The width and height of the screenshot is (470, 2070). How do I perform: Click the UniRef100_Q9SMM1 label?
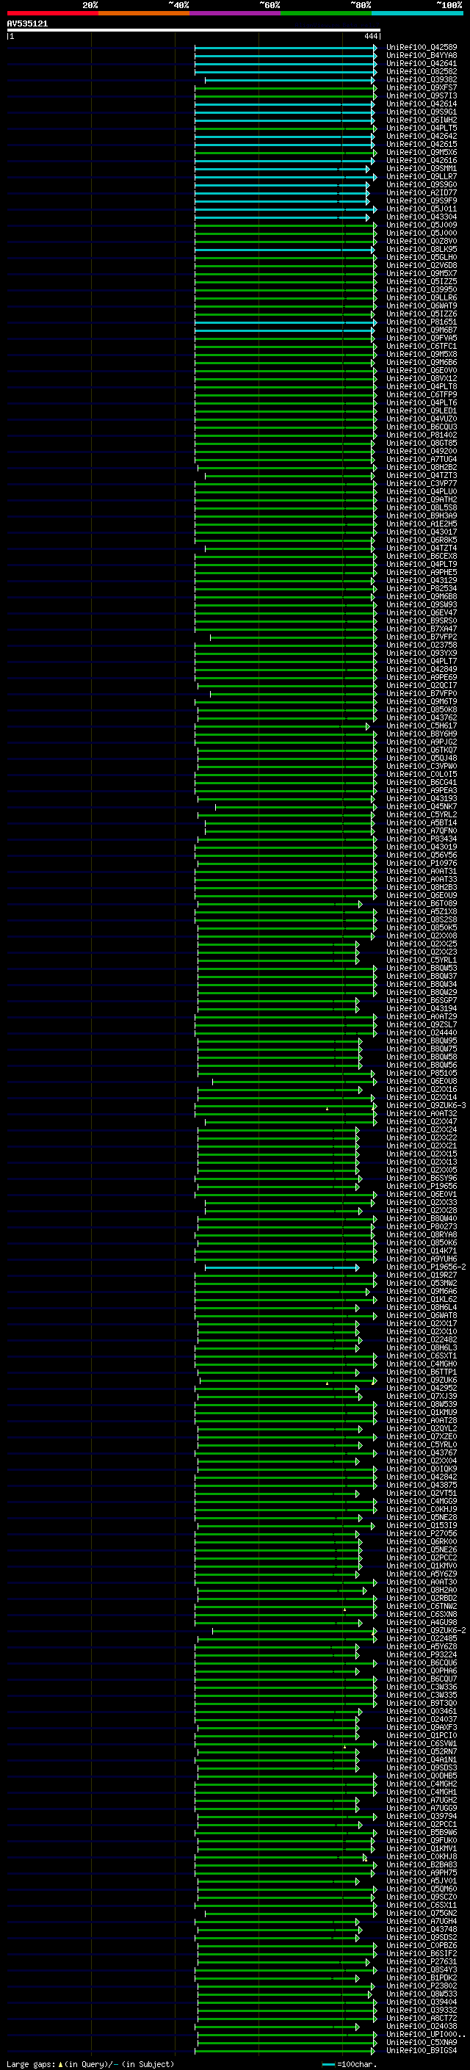(422, 169)
